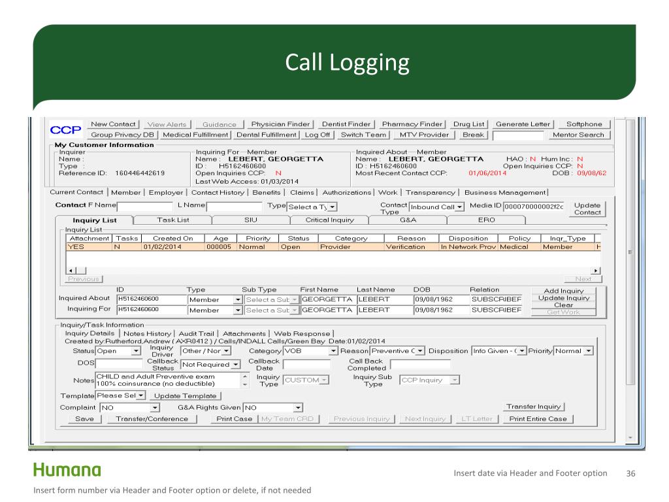Switch to the Task List tab
Screen dimensions: 669x502
(x=172, y=220)
